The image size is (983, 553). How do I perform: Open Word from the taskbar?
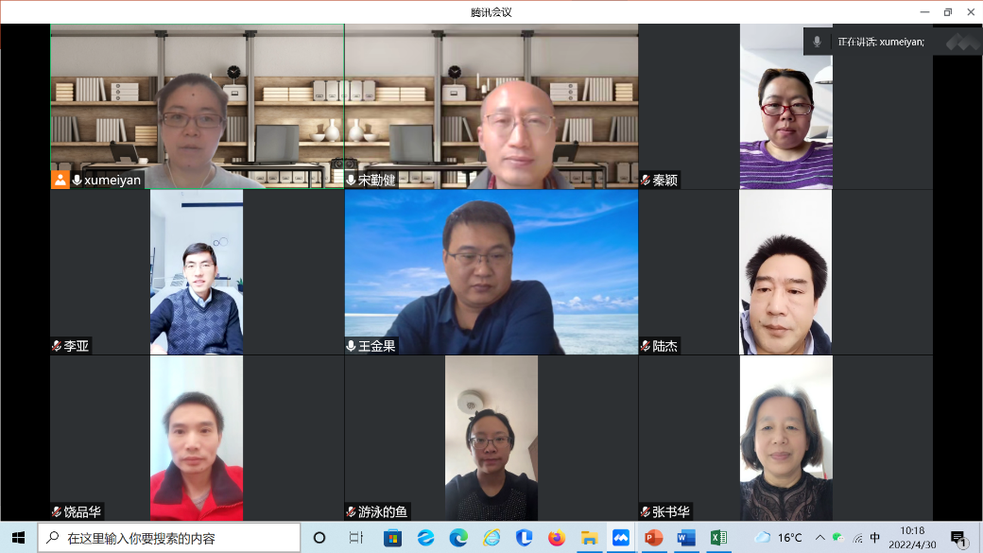[x=686, y=538]
